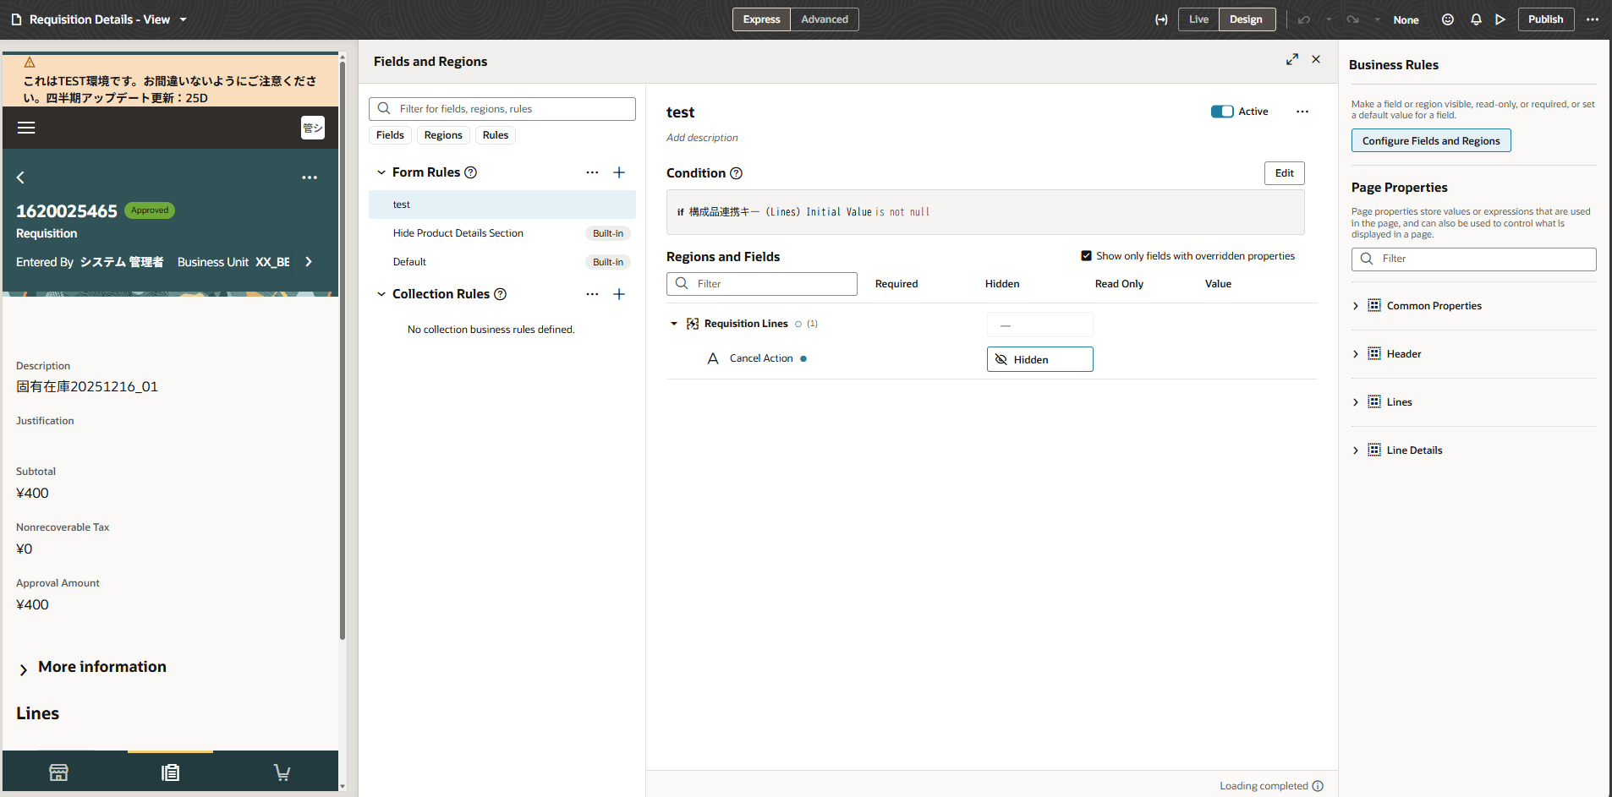Open the feedback smiley icon

[x=1447, y=19]
